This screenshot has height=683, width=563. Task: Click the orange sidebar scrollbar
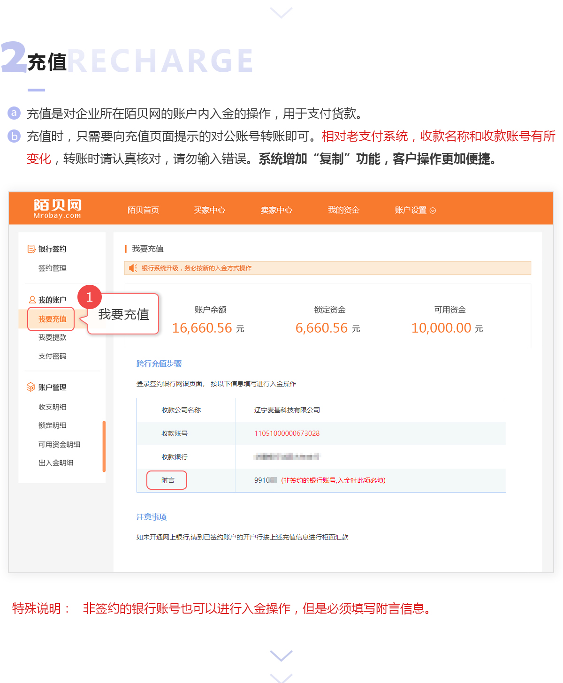pos(104,446)
